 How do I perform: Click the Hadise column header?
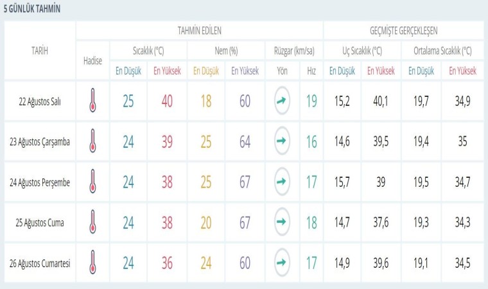[x=92, y=60]
